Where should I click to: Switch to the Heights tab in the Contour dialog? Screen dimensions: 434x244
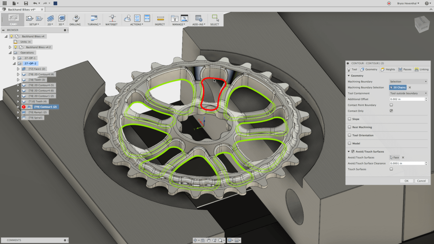point(388,69)
